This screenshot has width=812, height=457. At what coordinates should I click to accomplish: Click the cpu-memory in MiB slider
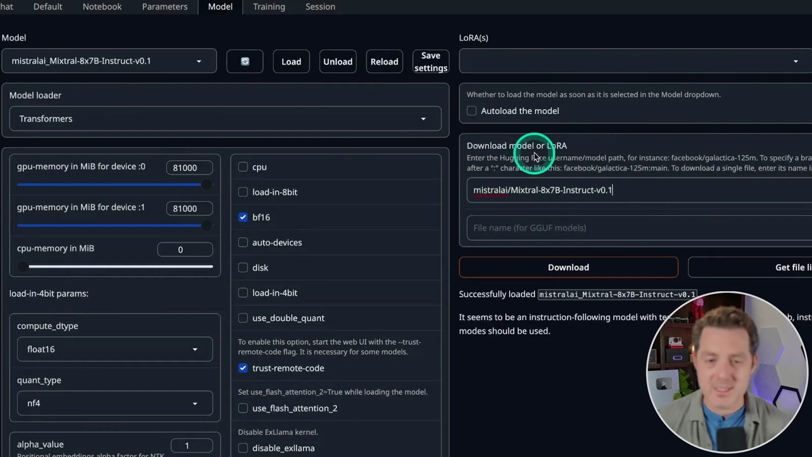pyautogui.click(x=115, y=266)
